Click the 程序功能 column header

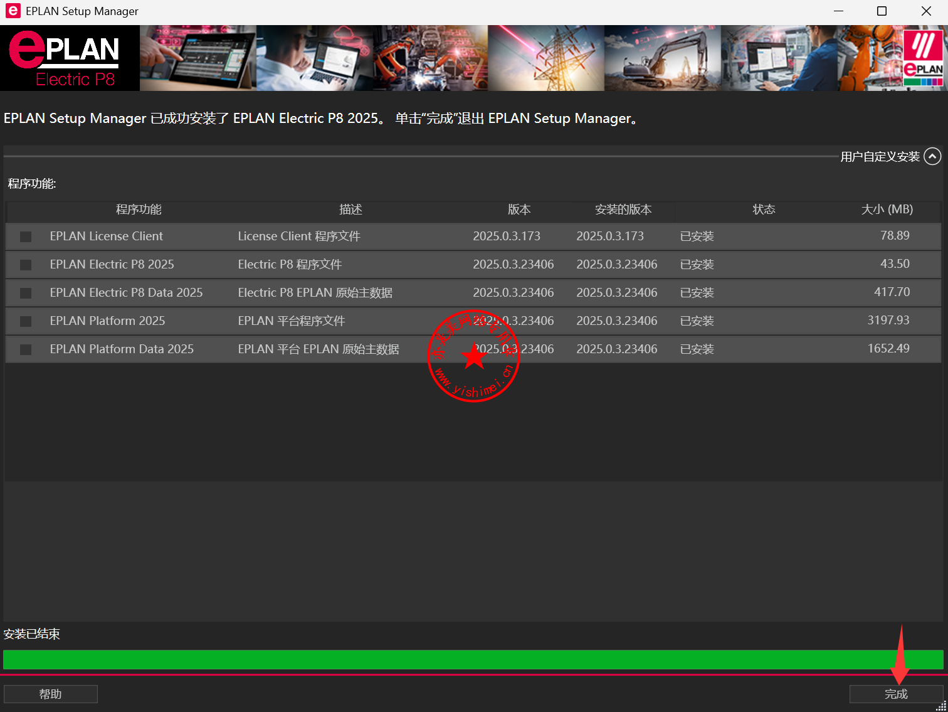pyautogui.click(x=139, y=210)
